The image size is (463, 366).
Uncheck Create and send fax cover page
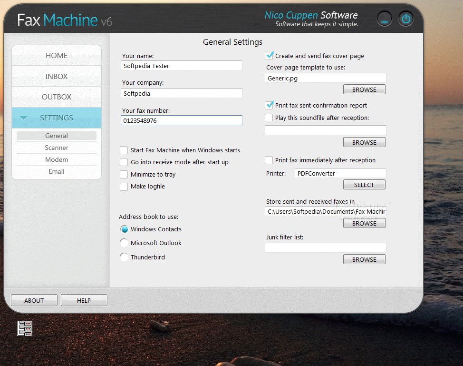tap(269, 56)
